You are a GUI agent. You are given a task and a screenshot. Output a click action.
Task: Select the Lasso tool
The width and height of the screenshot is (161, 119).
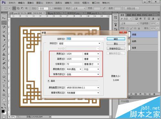pyautogui.click(x=4, y=27)
